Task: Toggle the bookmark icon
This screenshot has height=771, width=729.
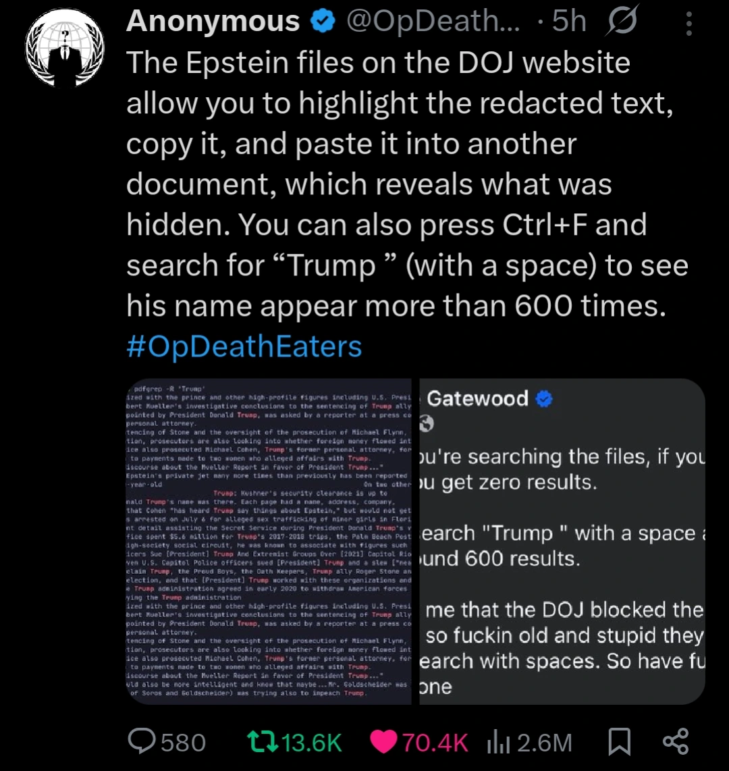Action: [618, 743]
